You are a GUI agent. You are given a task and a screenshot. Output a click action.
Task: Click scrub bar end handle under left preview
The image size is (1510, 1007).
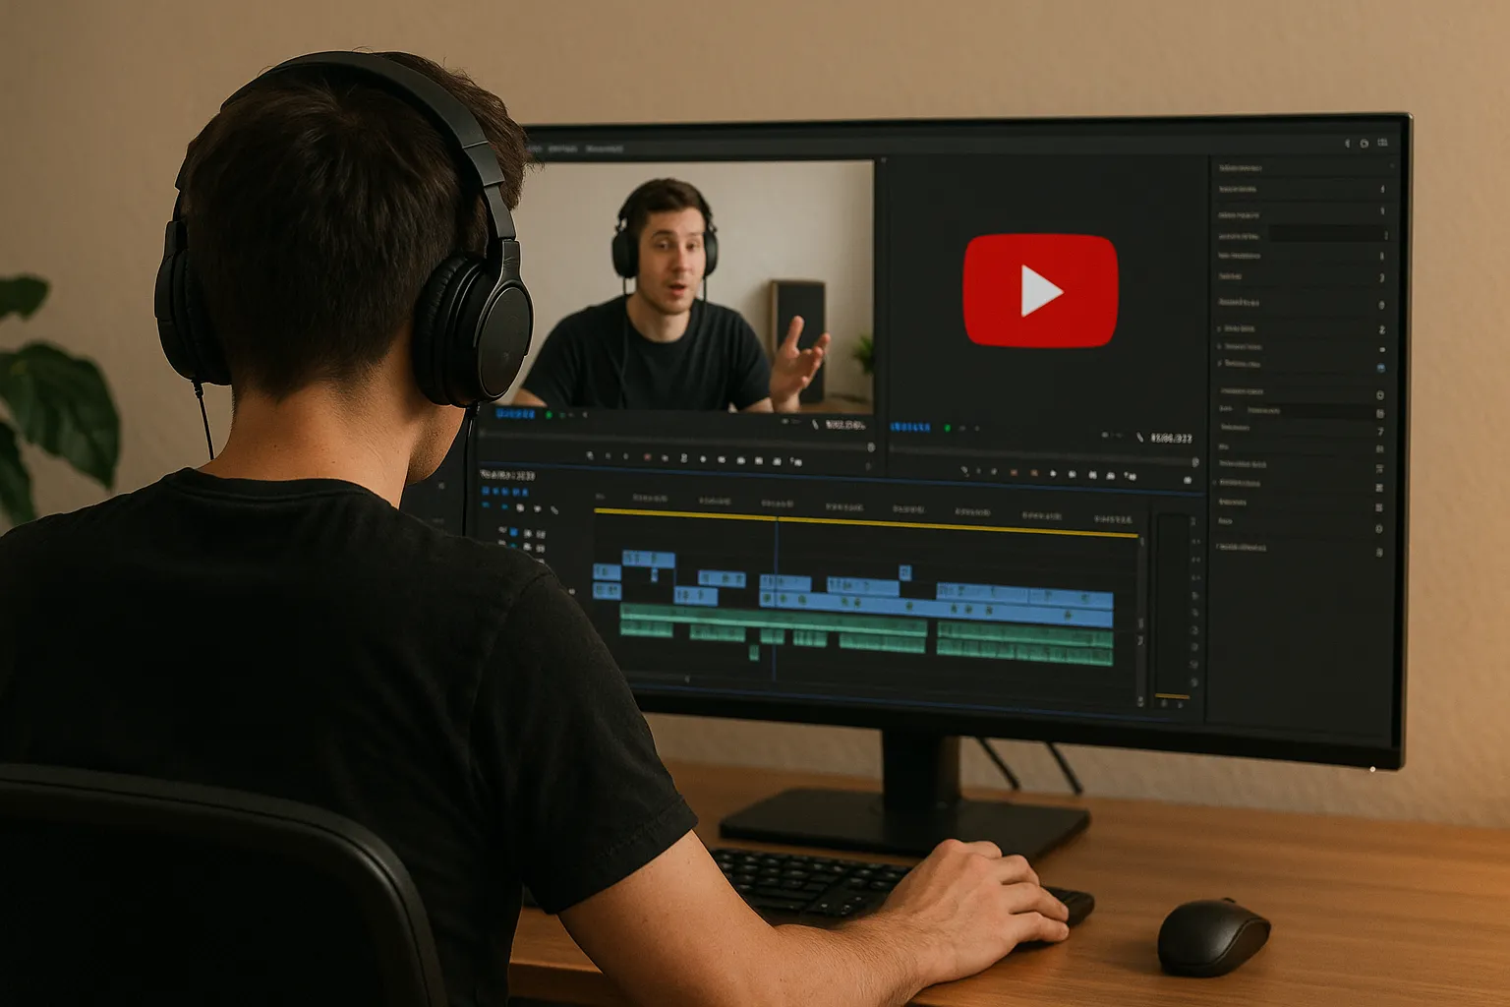click(x=870, y=447)
